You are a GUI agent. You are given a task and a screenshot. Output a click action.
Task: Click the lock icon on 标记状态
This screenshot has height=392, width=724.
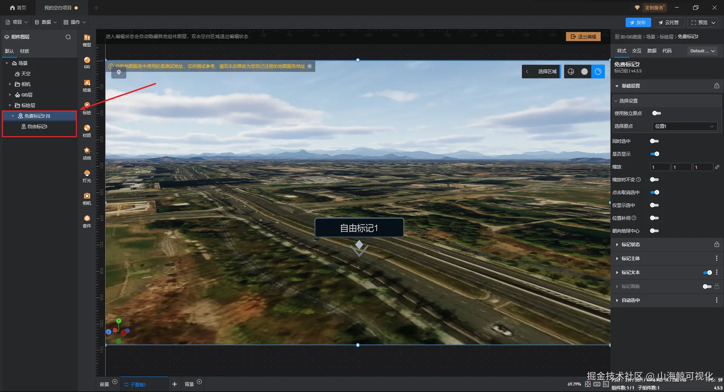pyautogui.click(x=716, y=245)
